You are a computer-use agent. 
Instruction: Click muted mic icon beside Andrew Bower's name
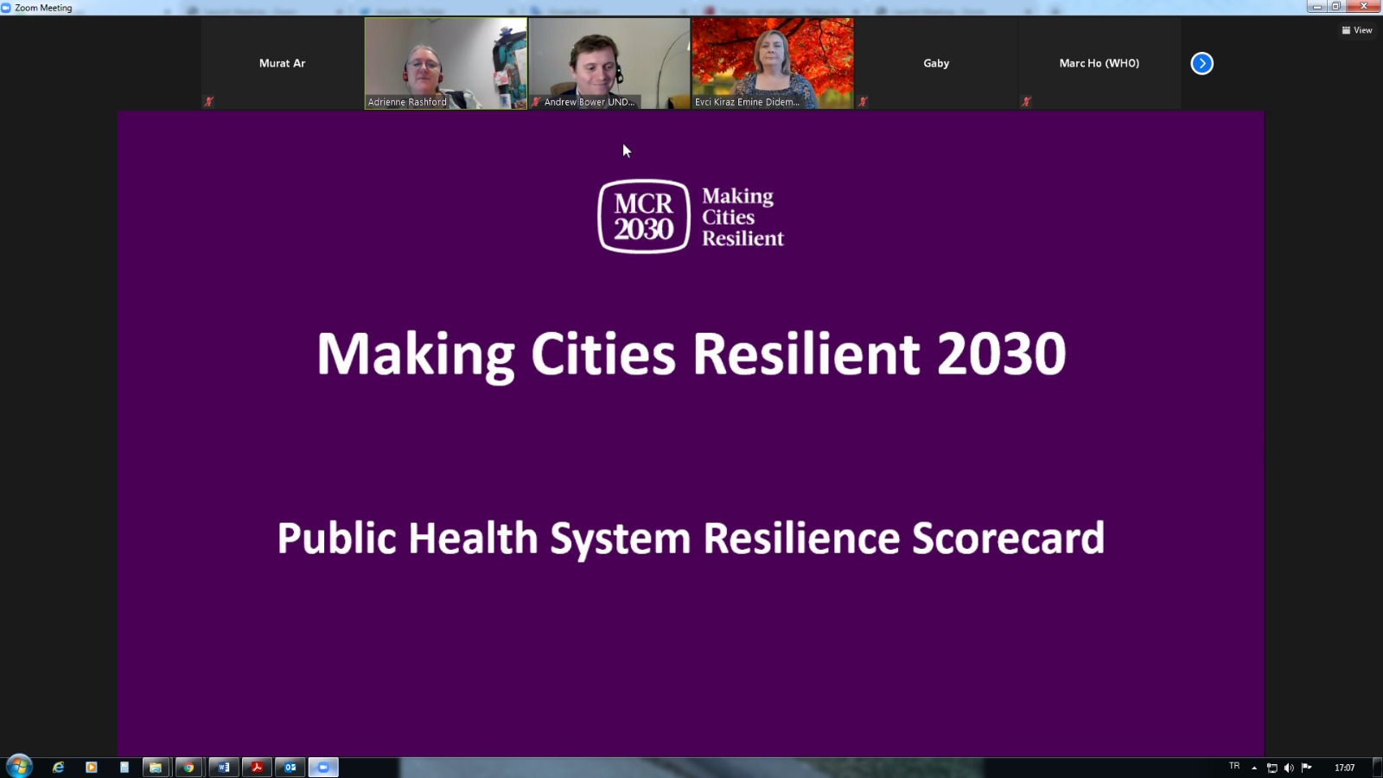click(536, 101)
